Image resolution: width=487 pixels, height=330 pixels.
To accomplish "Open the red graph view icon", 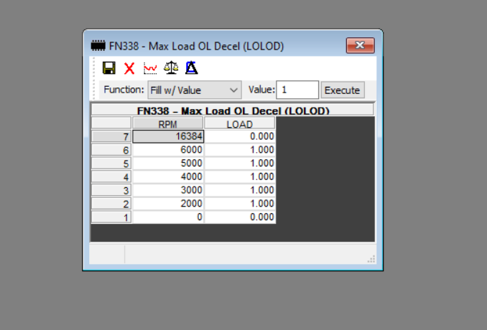I will pyautogui.click(x=150, y=68).
